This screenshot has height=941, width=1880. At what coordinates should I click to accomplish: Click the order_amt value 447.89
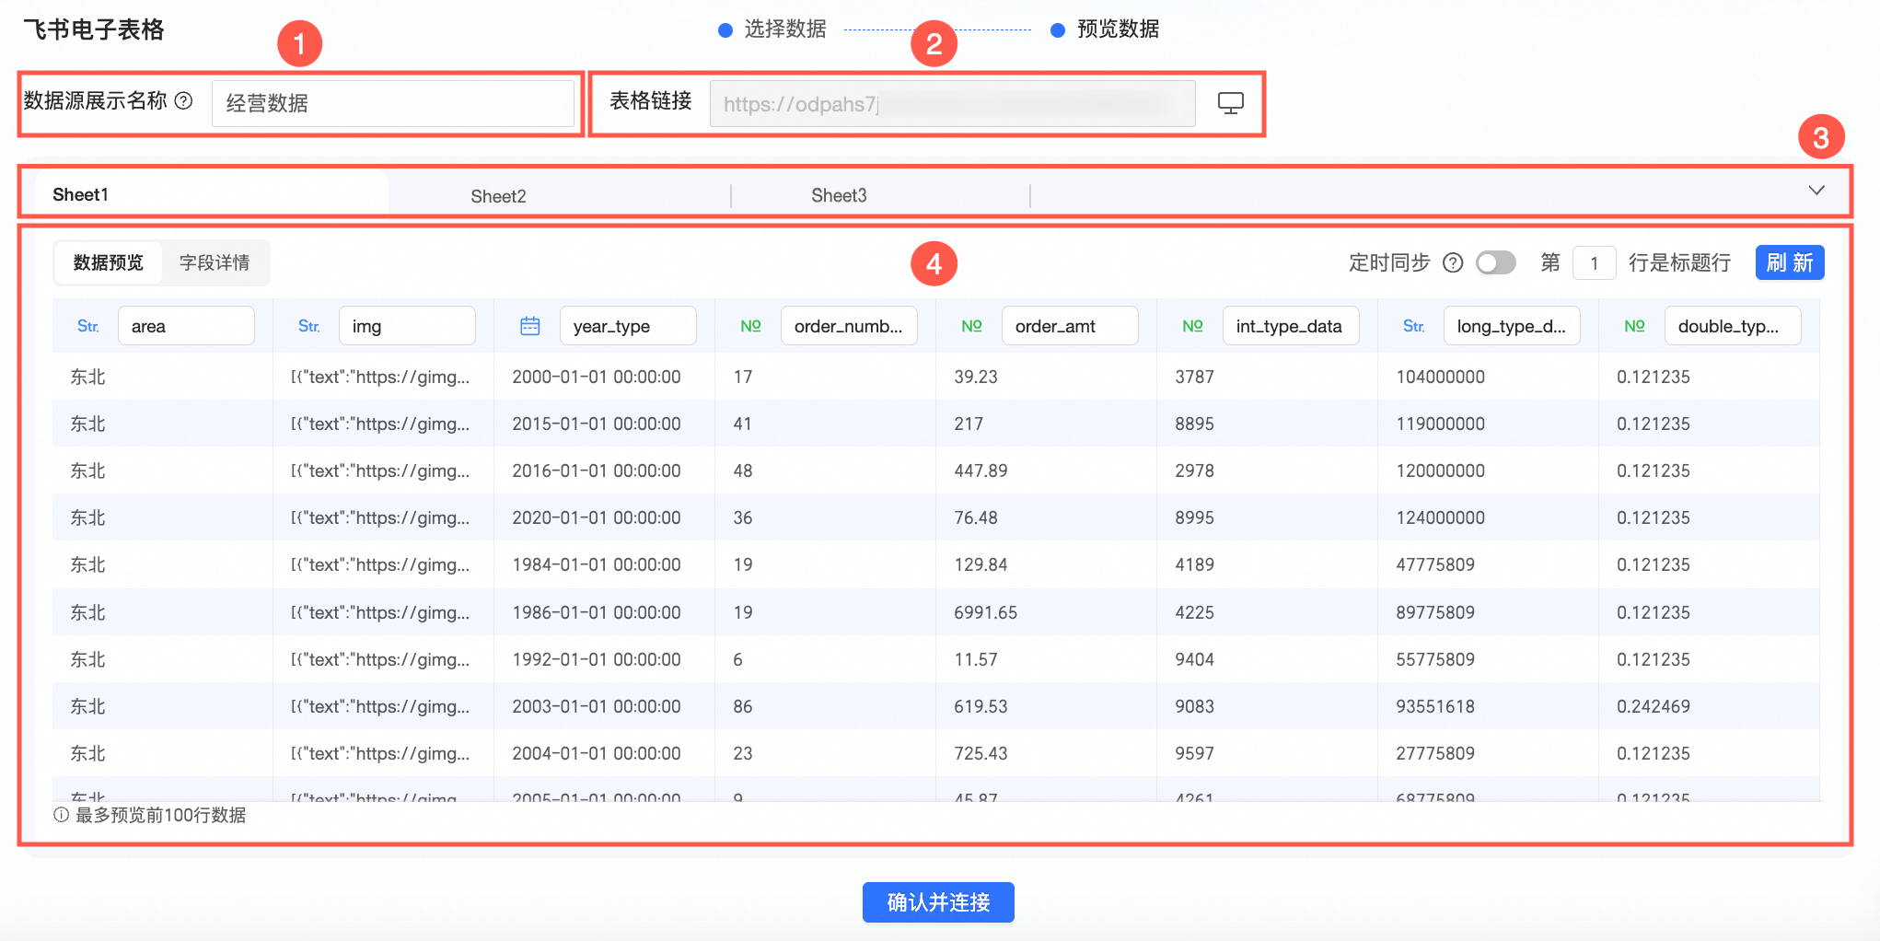[981, 470]
